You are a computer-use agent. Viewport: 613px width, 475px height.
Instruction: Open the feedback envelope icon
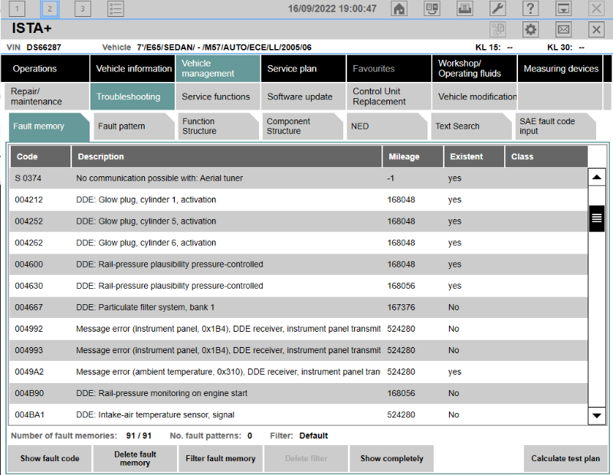click(x=563, y=29)
